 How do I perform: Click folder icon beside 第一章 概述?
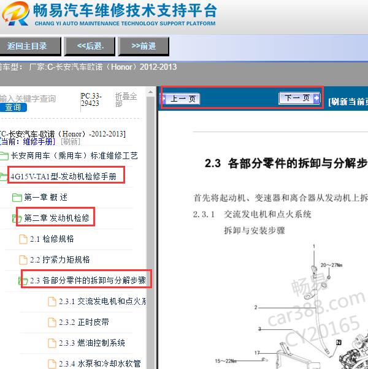point(17,198)
